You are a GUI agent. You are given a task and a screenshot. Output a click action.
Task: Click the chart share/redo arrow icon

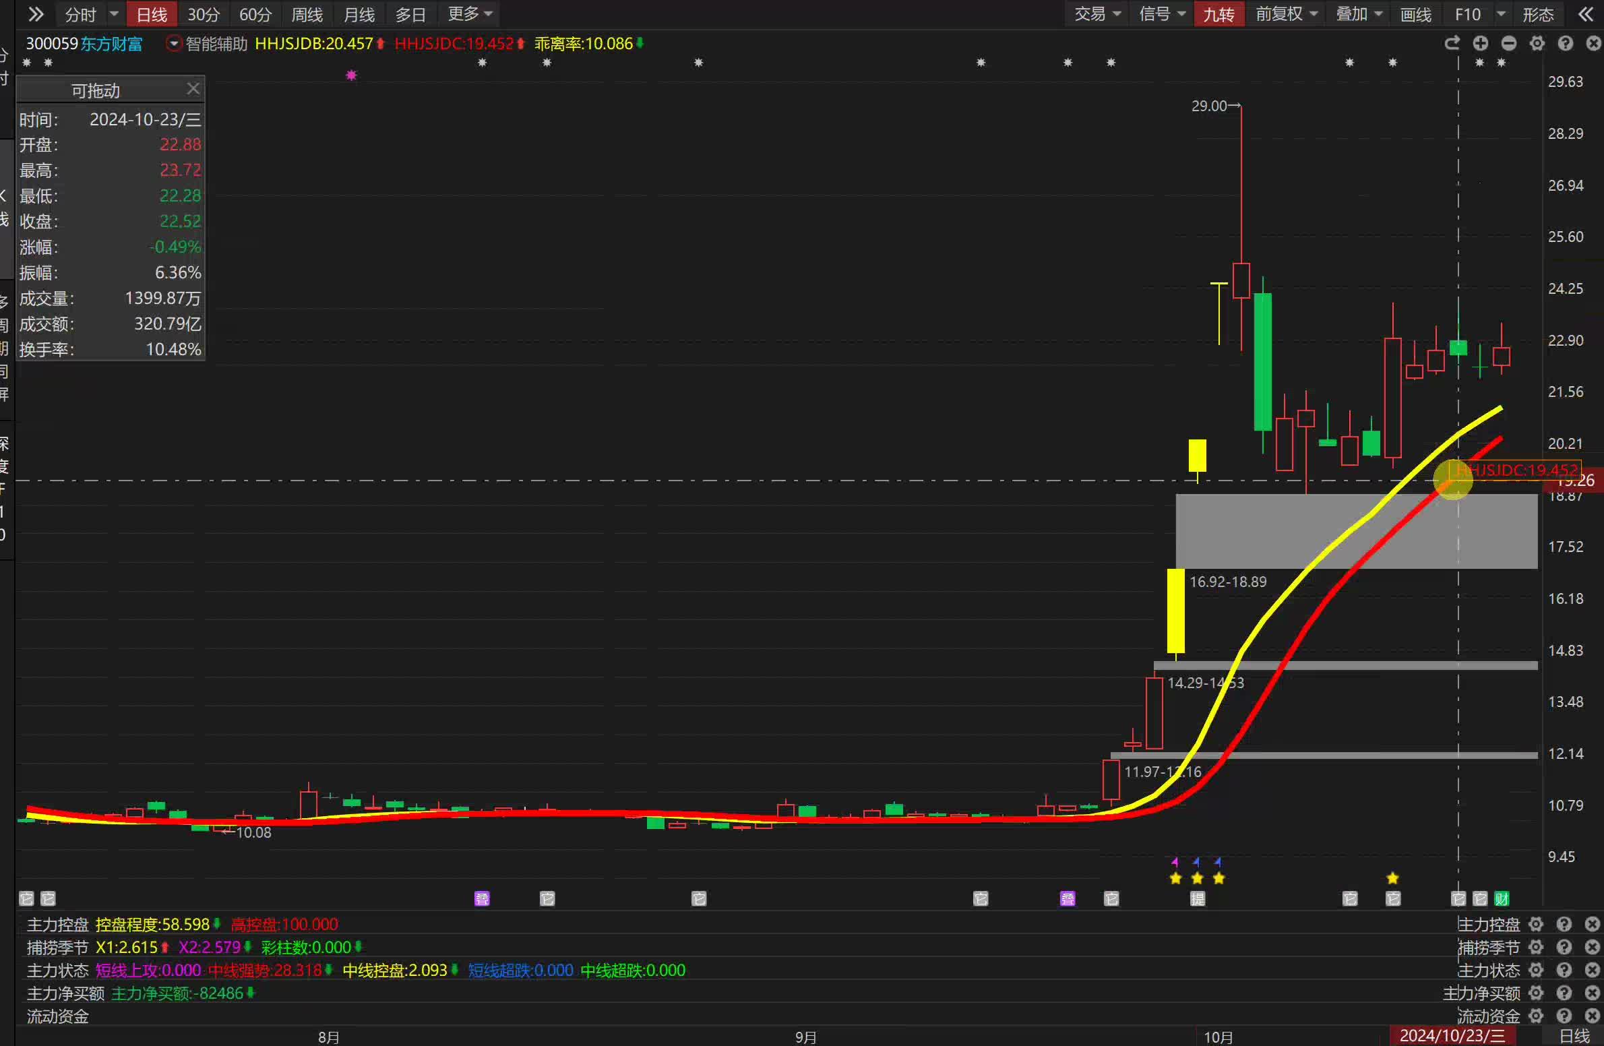click(1452, 44)
